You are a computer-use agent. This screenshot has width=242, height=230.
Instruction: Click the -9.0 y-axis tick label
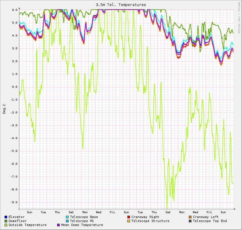14,202
